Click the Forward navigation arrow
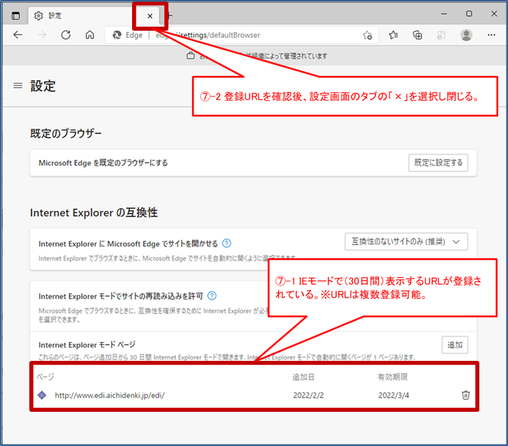This screenshot has width=508, height=446. [x=42, y=35]
